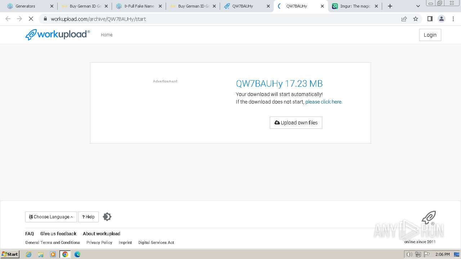The image size is (461, 259).
Task: Close the Full Fake Name tab
Action: point(160,6)
